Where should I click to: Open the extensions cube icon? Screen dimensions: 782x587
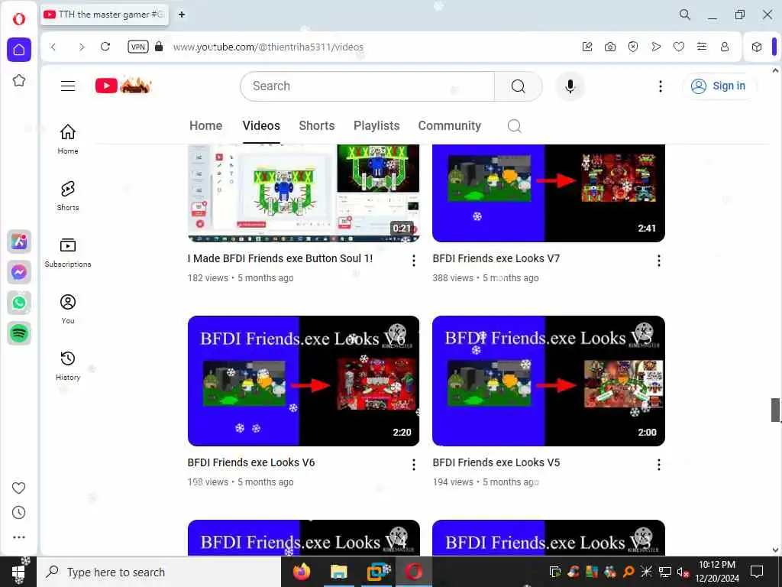pyautogui.click(x=757, y=47)
